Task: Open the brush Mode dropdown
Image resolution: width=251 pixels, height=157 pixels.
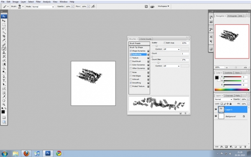Action: pos(43,7)
